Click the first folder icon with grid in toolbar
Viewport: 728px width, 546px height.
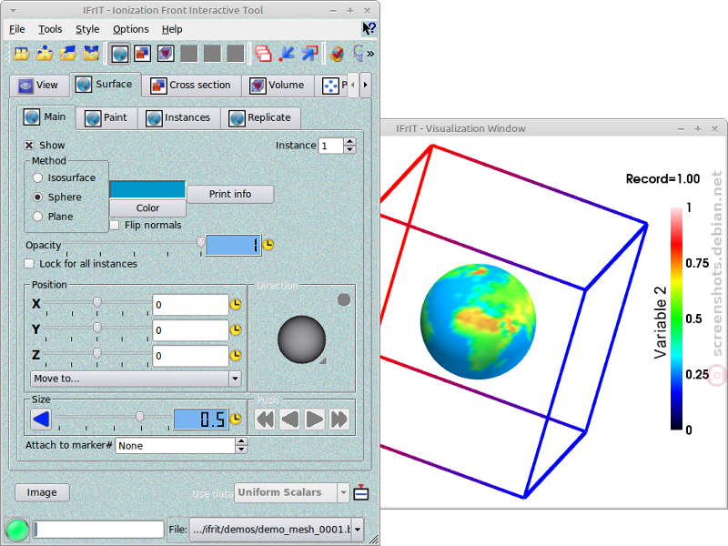click(x=21, y=54)
